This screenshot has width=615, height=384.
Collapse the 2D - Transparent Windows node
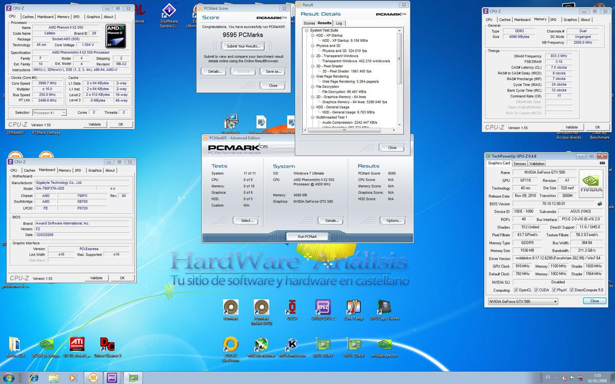coord(313,56)
